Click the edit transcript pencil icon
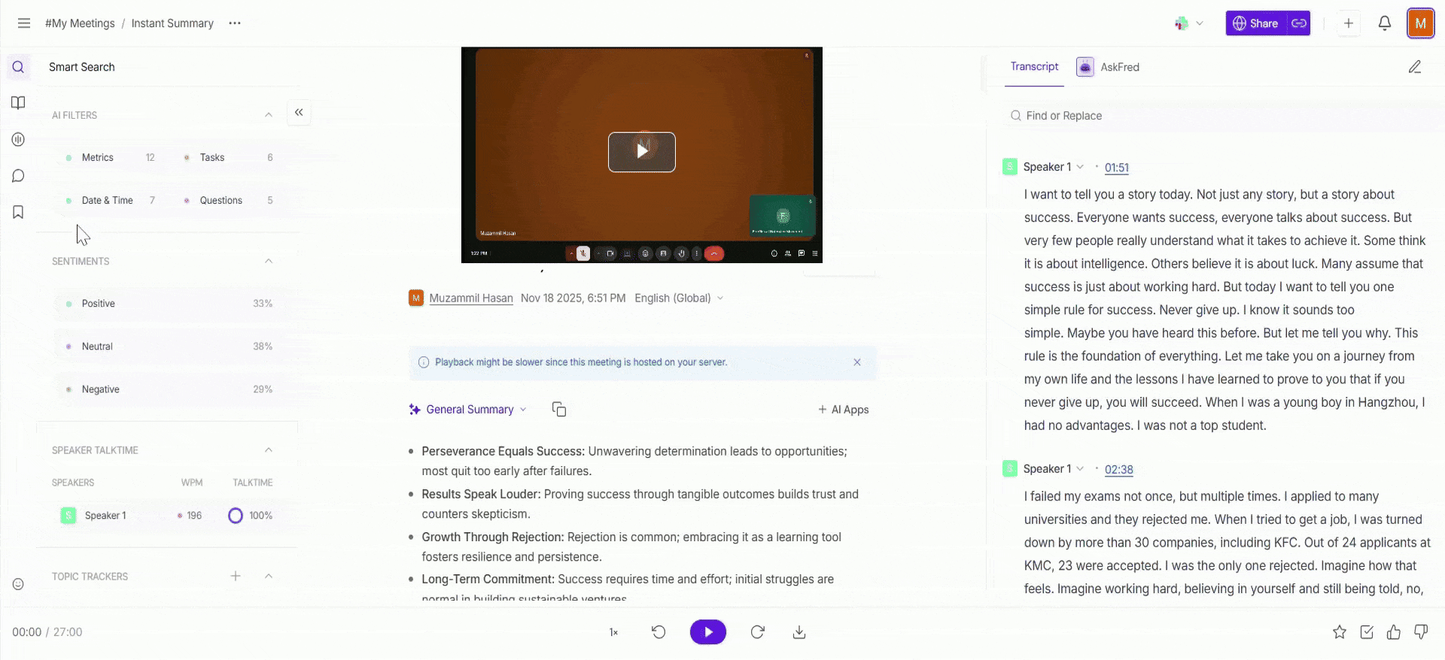This screenshot has width=1445, height=660. [1415, 67]
